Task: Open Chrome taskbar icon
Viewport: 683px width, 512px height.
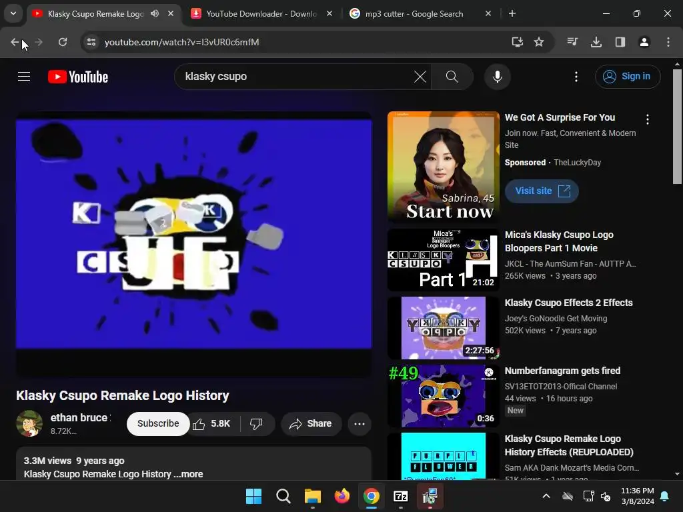Action: [371, 496]
